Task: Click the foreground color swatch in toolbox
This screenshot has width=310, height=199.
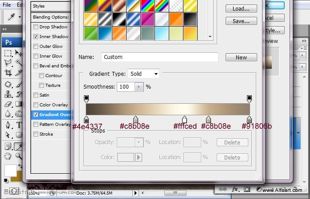Action: pos(11,170)
